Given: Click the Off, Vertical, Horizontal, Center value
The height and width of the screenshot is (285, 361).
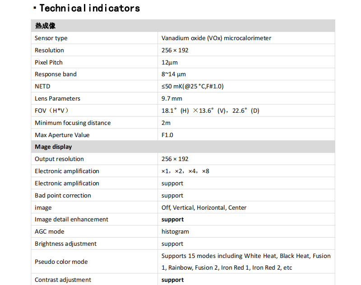Looking at the screenshot, I should [x=204, y=208].
